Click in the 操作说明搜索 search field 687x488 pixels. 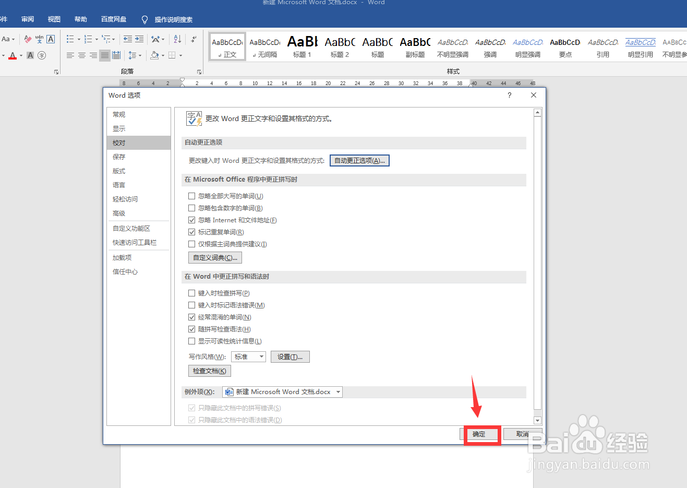(174, 19)
